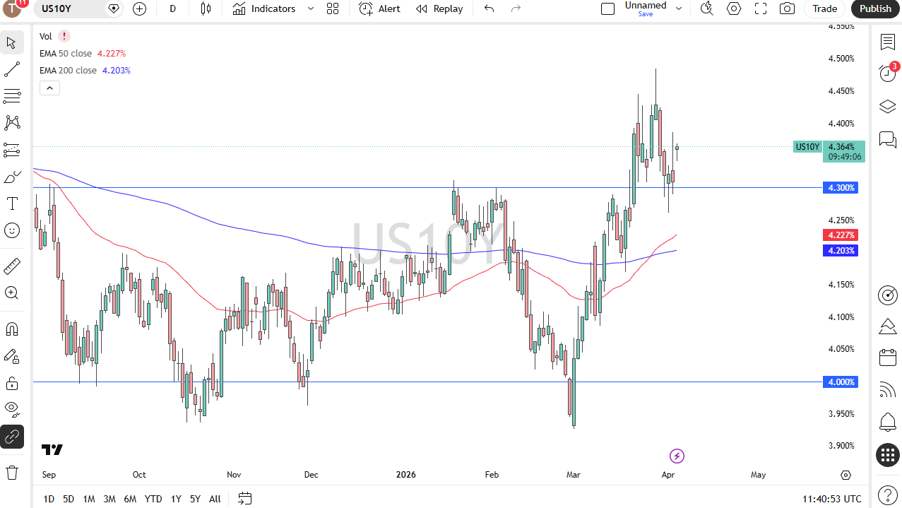Select the trend line drawing tool
Viewport: 902px width, 508px height.
point(12,69)
